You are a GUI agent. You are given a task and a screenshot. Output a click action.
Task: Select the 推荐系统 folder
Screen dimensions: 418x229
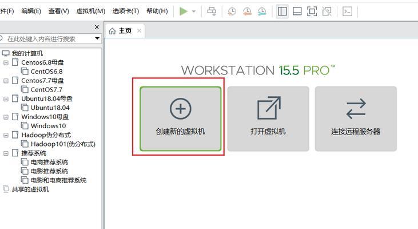pos(34,153)
